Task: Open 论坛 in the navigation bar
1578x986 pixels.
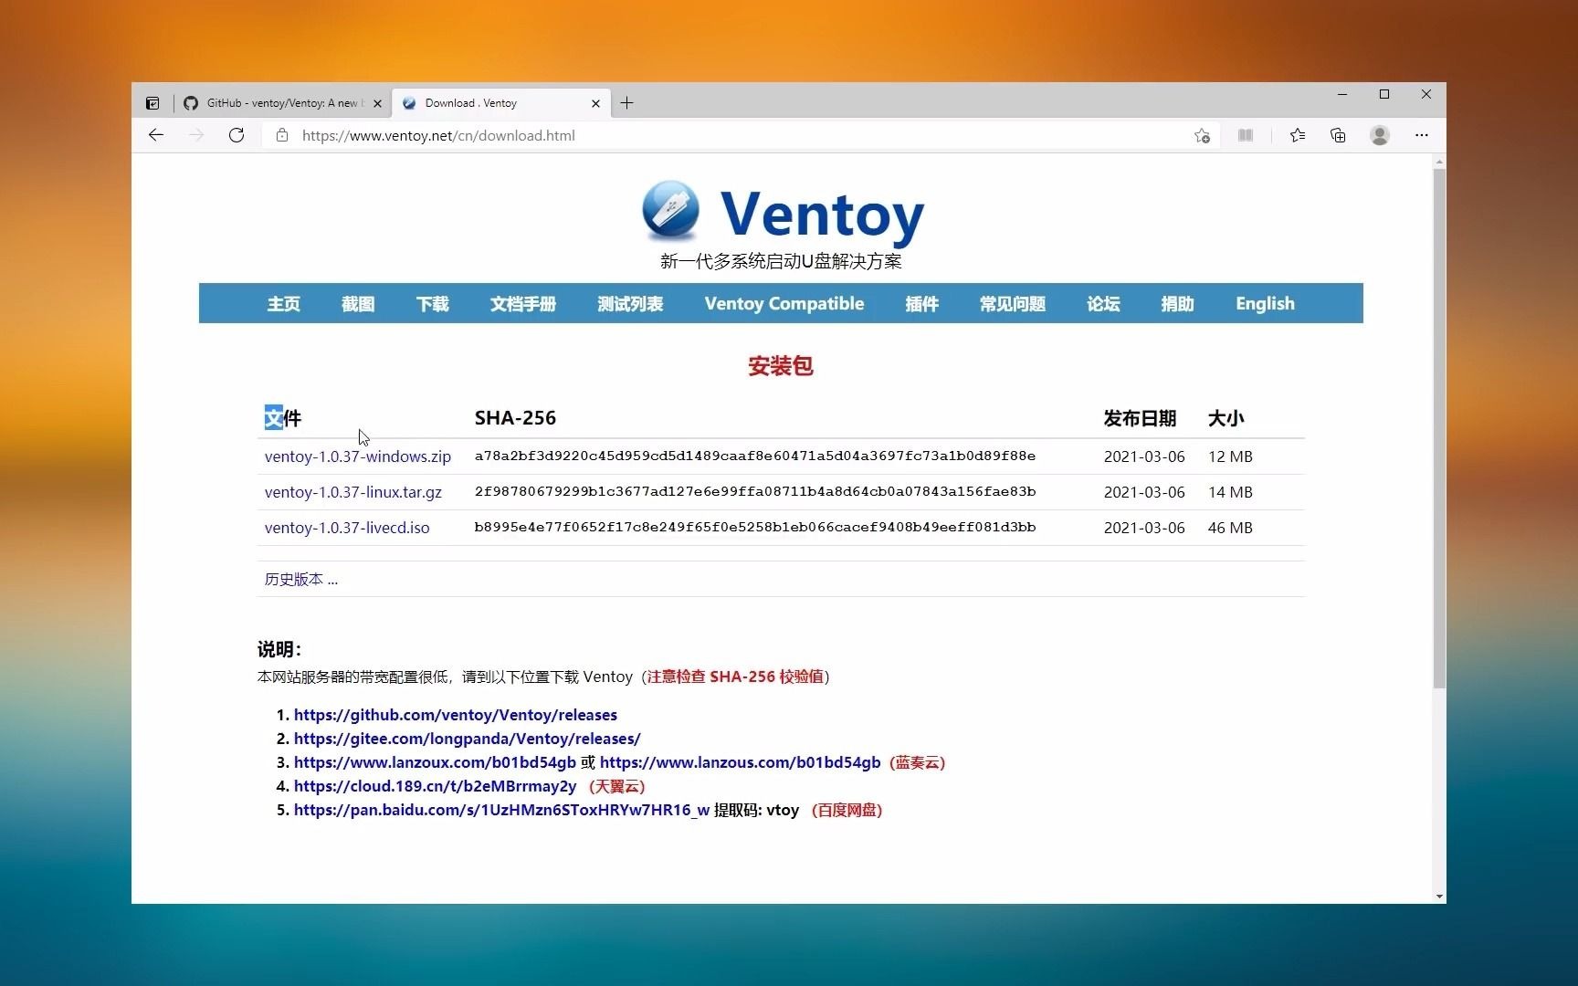Action: click(1103, 303)
